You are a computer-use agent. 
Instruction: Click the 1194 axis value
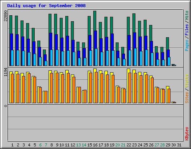click(6, 72)
